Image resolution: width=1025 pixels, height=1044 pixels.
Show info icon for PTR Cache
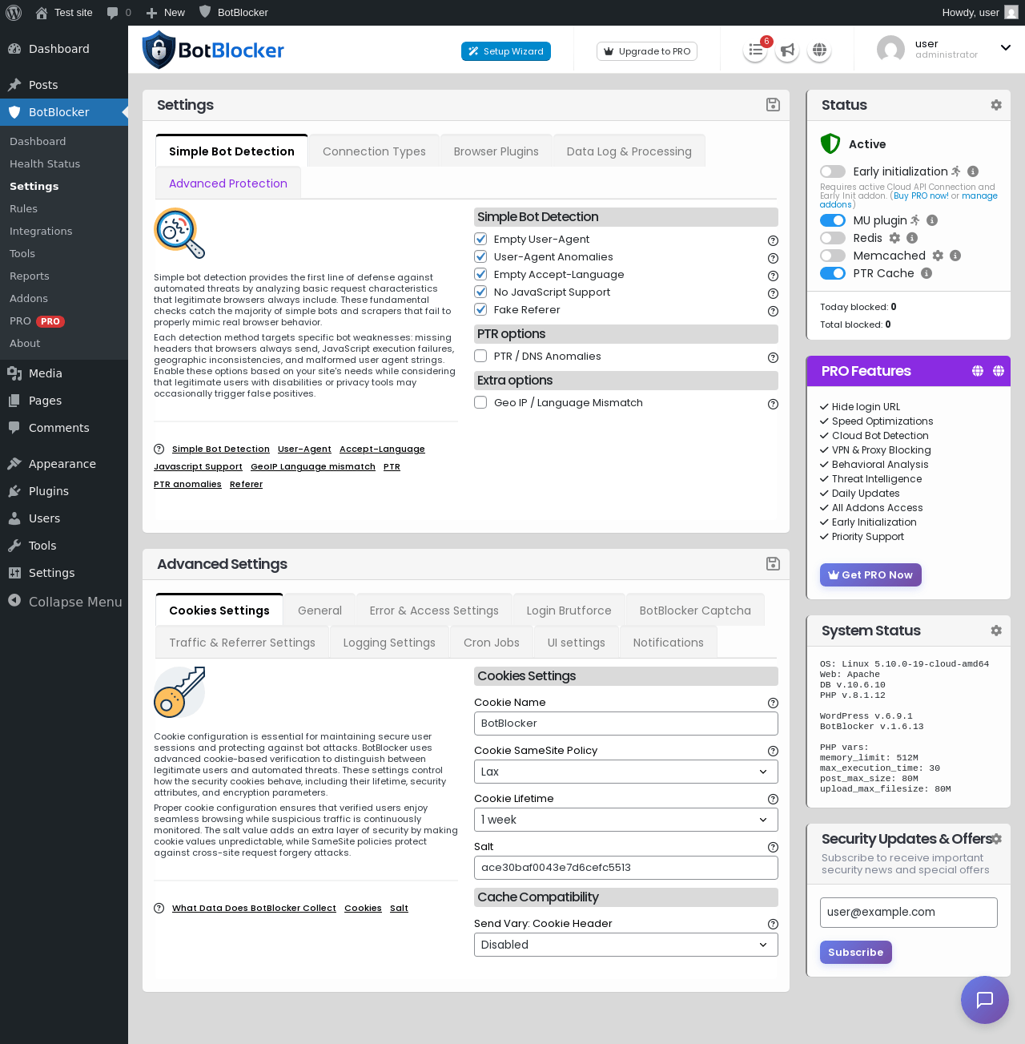(927, 273)
